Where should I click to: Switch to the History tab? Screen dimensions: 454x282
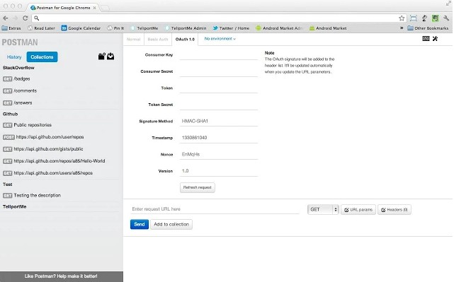pyautogui.click(x=14, y=57)
